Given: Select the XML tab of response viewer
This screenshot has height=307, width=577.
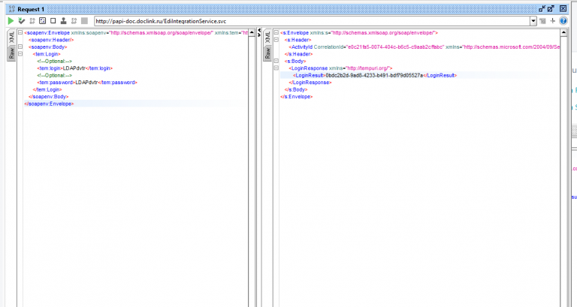Looking at the screenshot, I should [267, 37].
